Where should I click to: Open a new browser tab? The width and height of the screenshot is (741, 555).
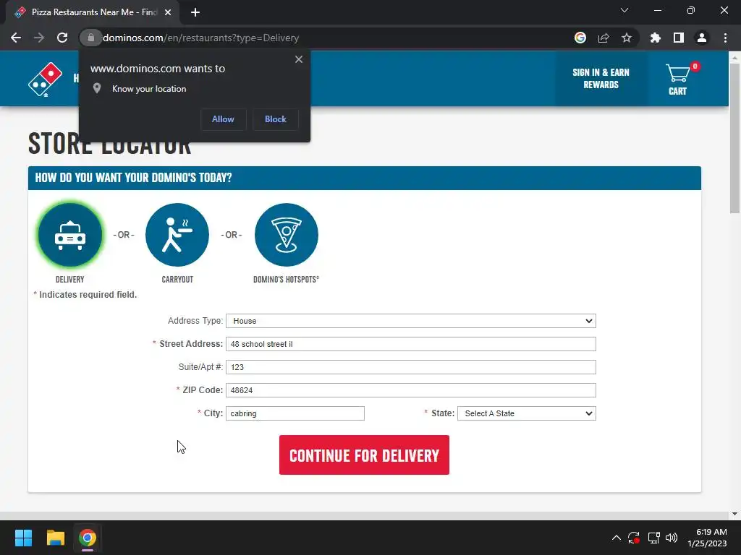point(195,12)
